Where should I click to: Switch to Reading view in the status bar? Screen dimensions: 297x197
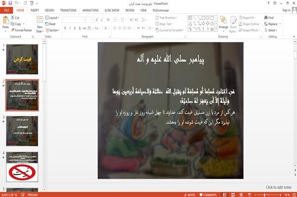241,195
